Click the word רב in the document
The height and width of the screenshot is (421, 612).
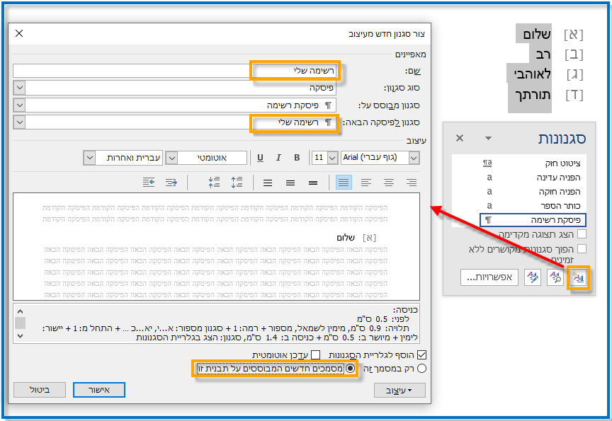[x=543, y=54]
